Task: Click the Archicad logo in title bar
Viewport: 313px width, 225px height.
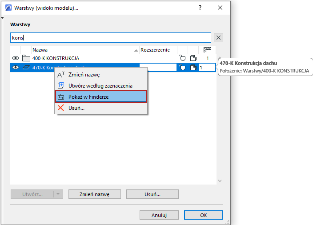Action: (8, 8)
